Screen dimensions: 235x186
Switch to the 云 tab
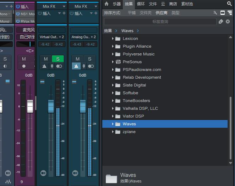click(x=163, y=4)
